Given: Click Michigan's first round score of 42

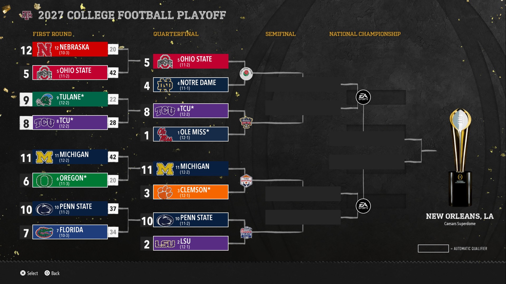Looking at the screenshot, I should pyautogui.click(x=113, y=157).
